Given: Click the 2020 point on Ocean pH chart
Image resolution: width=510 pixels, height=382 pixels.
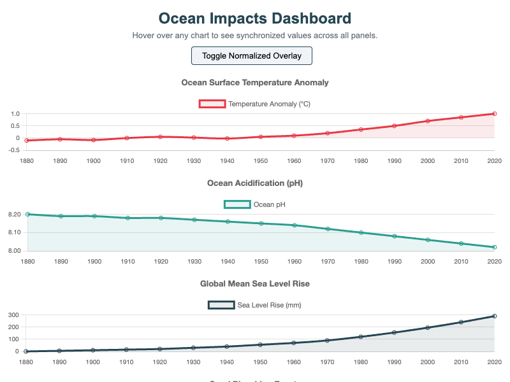Looking at the screenshot, I should tap(494, 247).
